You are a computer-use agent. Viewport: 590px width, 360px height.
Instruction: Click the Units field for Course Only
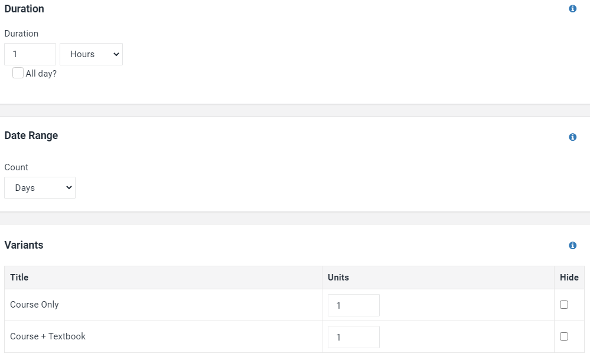point(353,305)
